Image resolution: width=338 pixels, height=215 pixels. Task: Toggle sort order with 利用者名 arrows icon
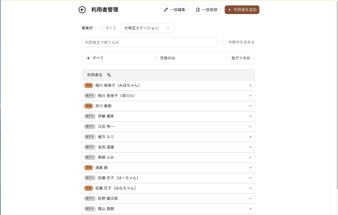tap(109, 75)
